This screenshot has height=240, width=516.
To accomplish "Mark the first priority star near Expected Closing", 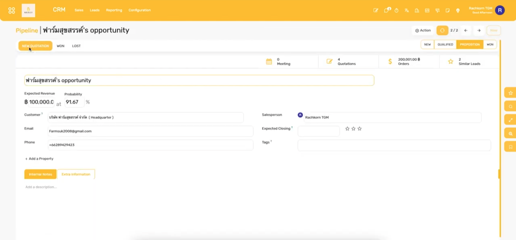I will pyautogui.click(x=347, y=128).
